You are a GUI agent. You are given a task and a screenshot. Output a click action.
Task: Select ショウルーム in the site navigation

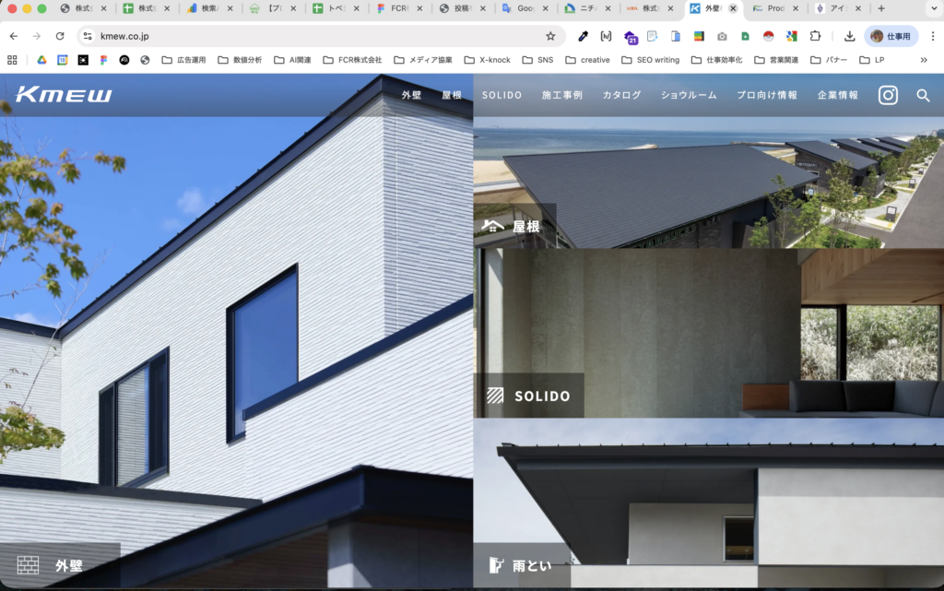pos(689,95)
